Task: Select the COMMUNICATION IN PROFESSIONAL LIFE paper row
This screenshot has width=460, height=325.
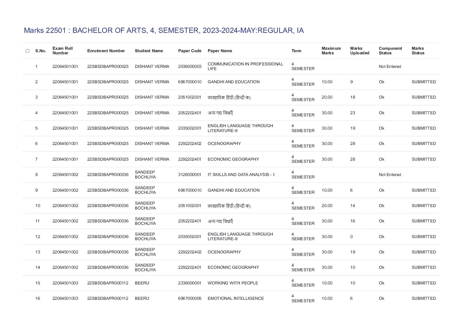Action: pyautogui.click(x=231, y=66)
